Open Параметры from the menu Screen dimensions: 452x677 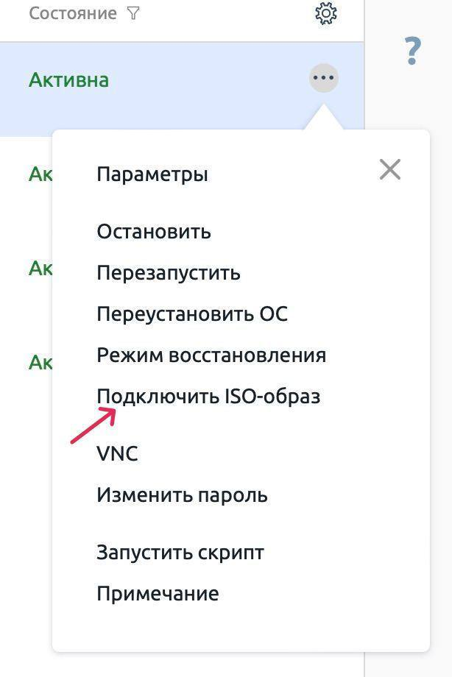click(152, 174)
